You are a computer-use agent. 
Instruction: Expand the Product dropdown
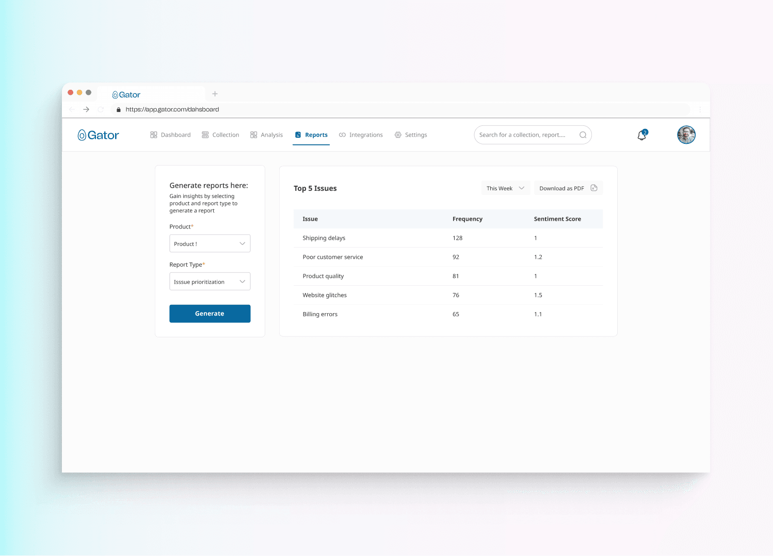pos(210,243)
